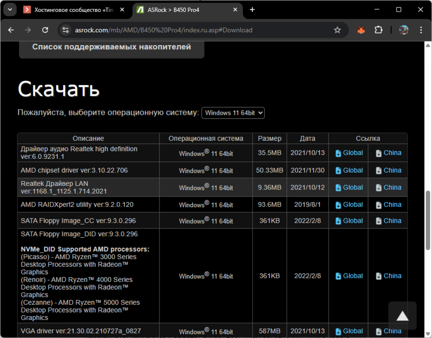Open the extensions puzzle icon menu

tap(379, 30)
